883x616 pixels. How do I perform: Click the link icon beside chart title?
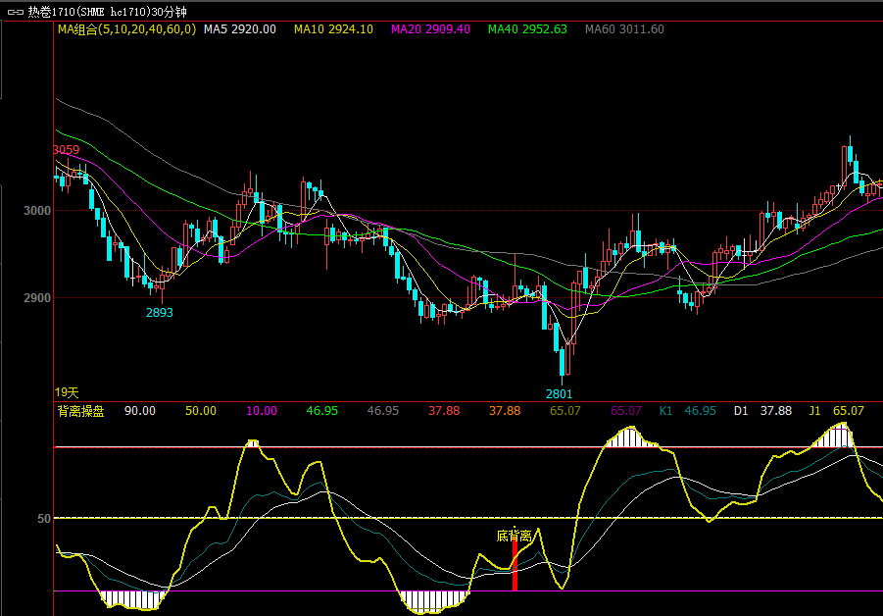pyautogui.click(x=16, y=12)
